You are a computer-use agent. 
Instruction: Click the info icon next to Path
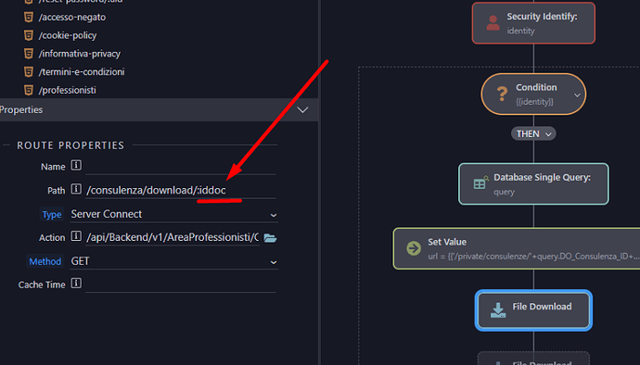pyautogui.click(x=76, y=189)
